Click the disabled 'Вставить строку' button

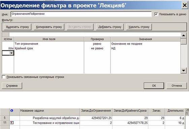pos(80,27)
